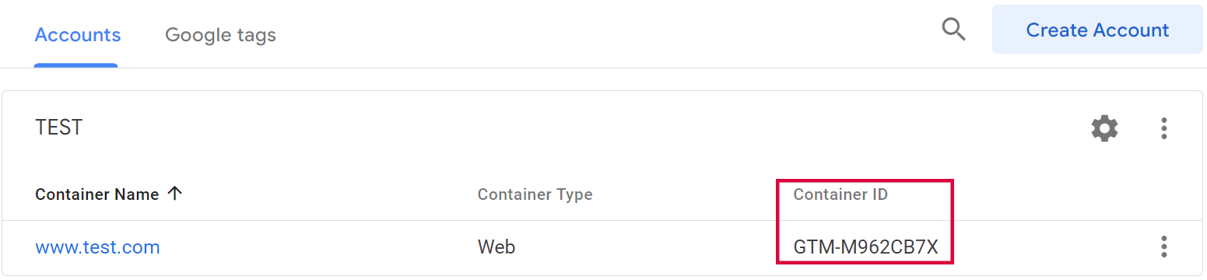Click the Container ID column header
1207x280 pixels.
840,194
